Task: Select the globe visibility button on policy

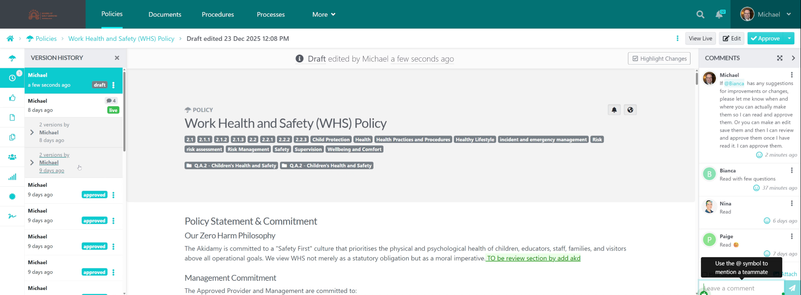Action: (630, 110)
